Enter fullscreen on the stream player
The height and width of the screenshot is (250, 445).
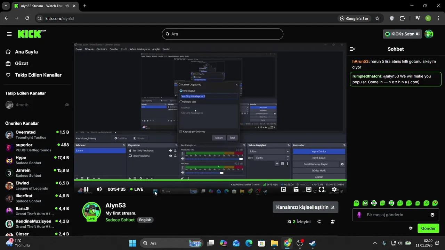322,189
